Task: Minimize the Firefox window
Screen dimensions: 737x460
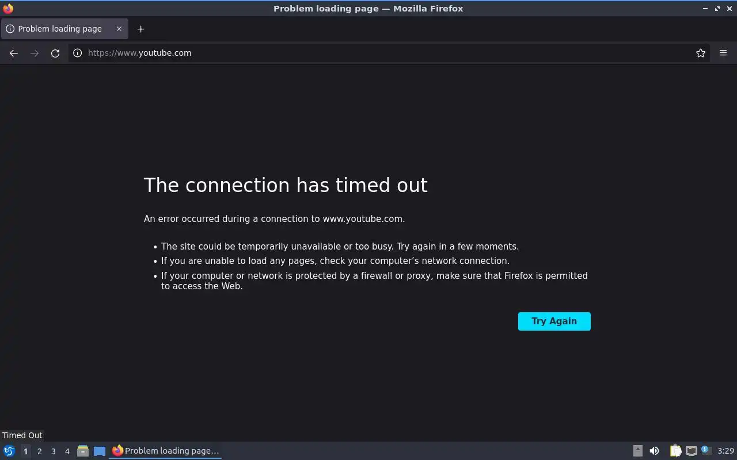Action: click(705, 8)
